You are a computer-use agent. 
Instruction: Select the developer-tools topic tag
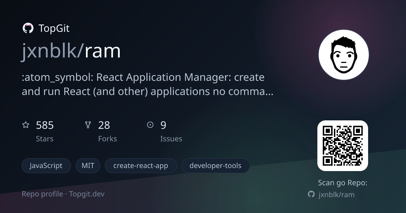click(216, 166)
